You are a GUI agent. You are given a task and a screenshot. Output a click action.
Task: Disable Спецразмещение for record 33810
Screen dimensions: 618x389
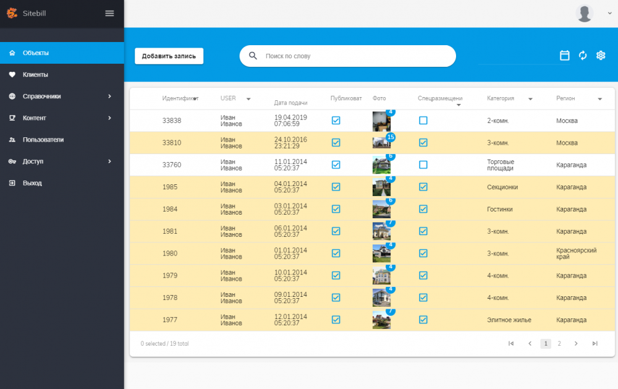pyautogui.click(x=423, y=143)
